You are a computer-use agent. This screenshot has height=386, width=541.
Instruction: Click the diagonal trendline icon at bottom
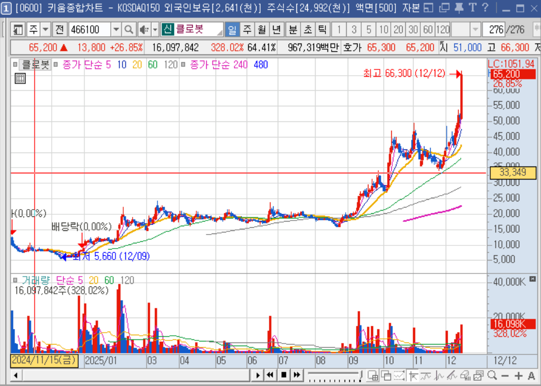[452, 375]
